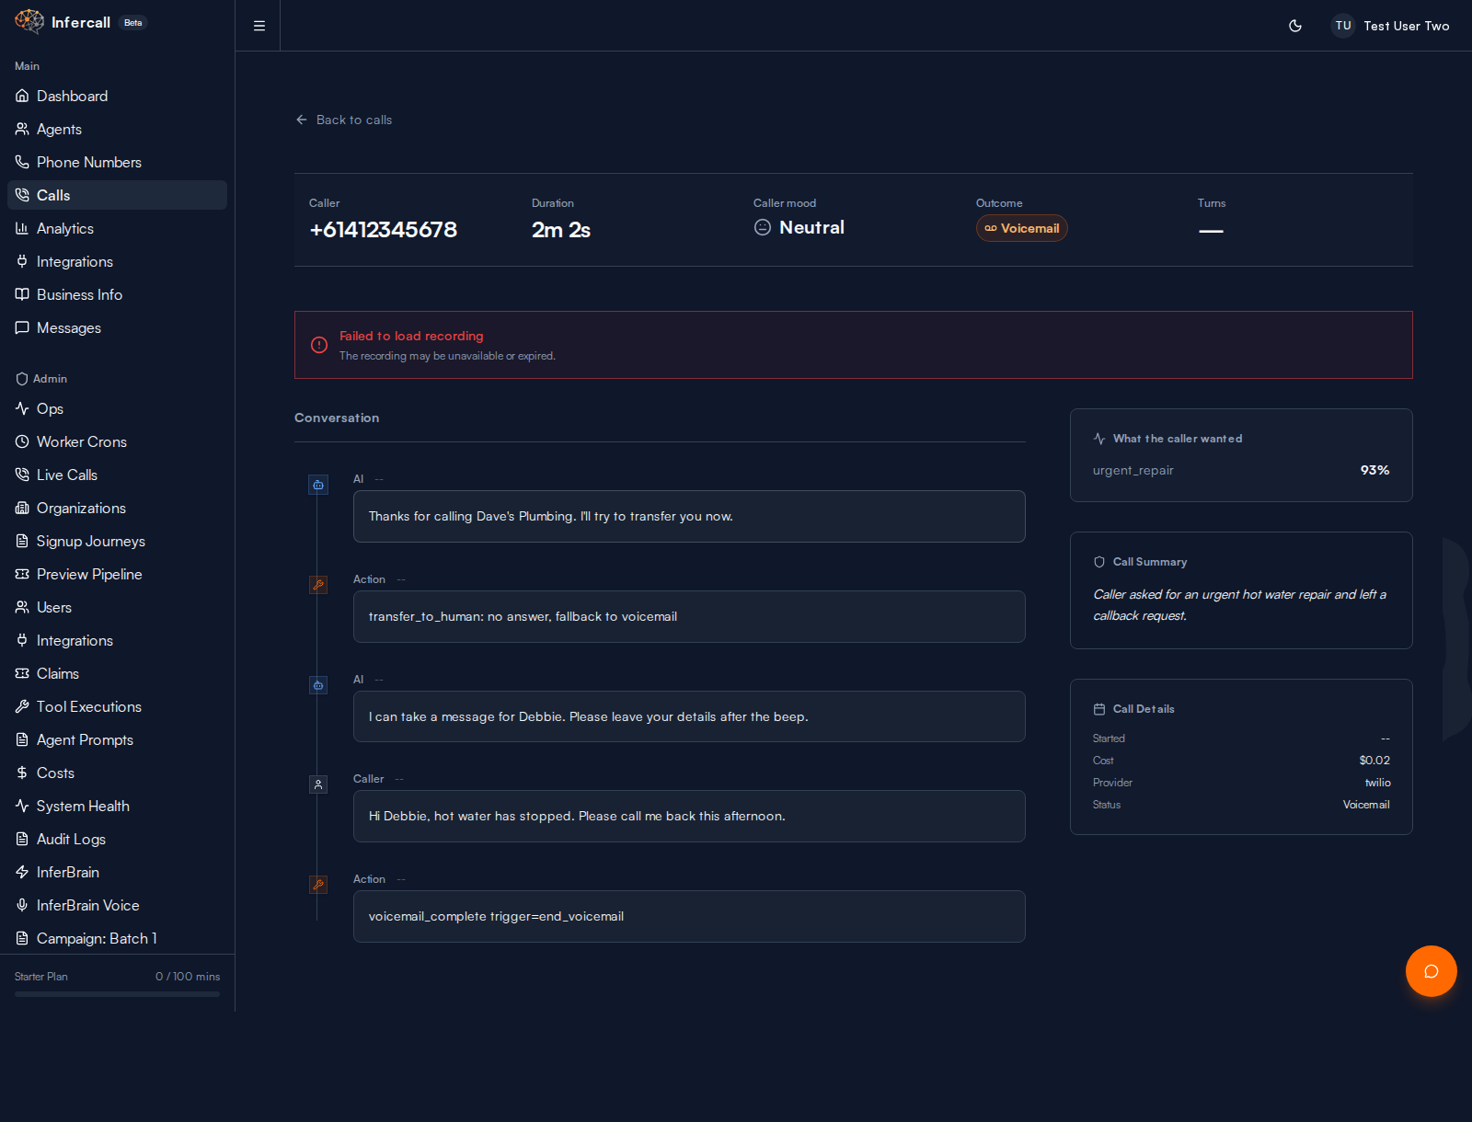The image size is (1472, 1122).
Task: Open Campaign: Batch 1 item
Action: pos(97,938)
